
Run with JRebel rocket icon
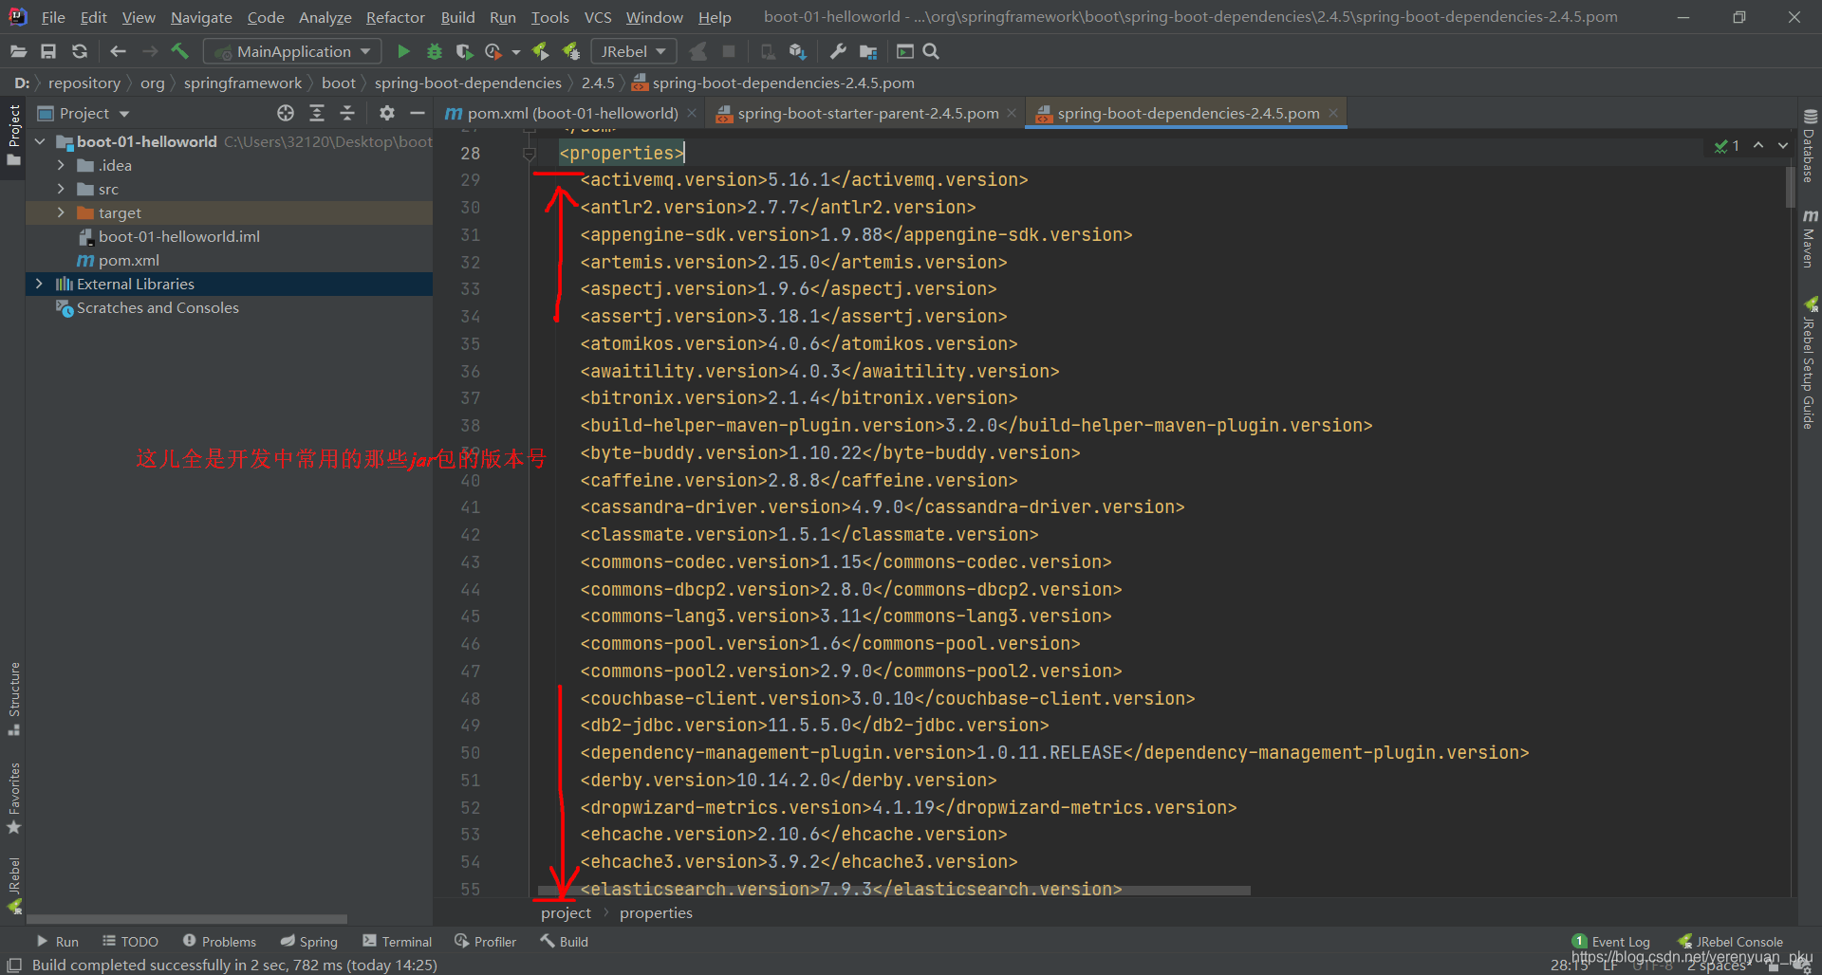pos(540,51)
